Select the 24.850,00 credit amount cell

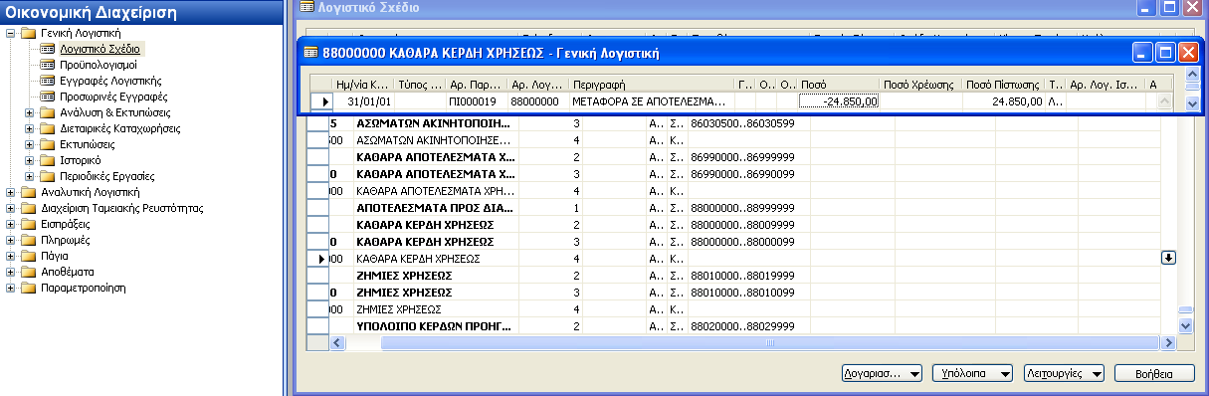(x=1004, y=101)
